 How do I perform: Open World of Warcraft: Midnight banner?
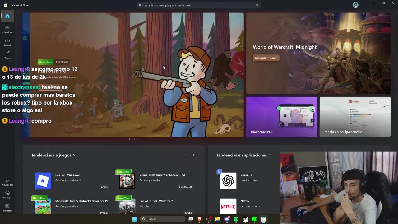pyautogui.click(x=318, y=53)
